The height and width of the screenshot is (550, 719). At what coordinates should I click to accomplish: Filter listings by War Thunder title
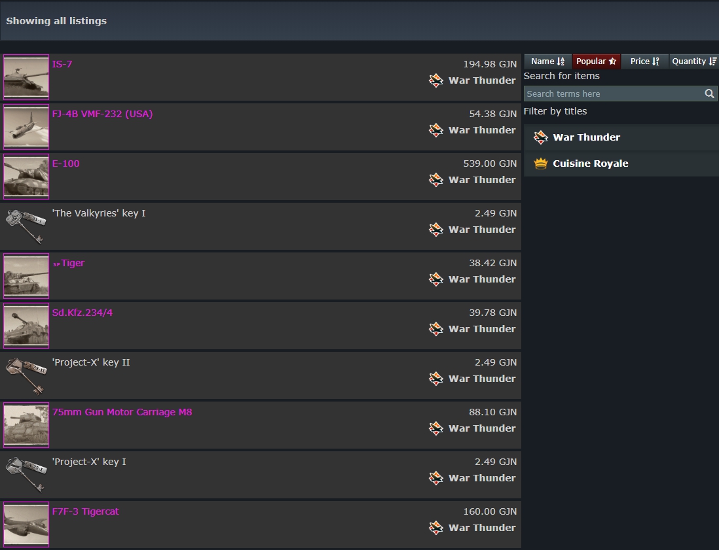[621, 137]
